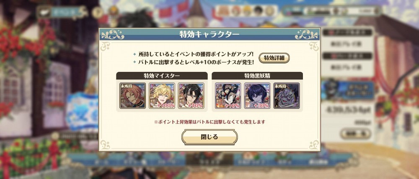Image resolution: width=419 pixels, height=179 pixels.
Task: Tap the unowned gray dark fairy portrait
Action: [x=287, y=95]
